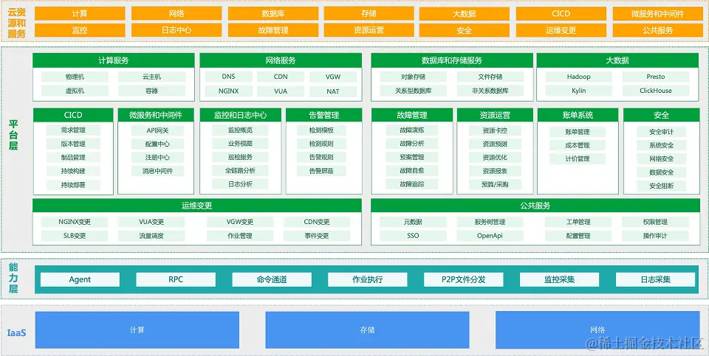Click the Presto item
709x356 pixels.
(x=656, y=77)
